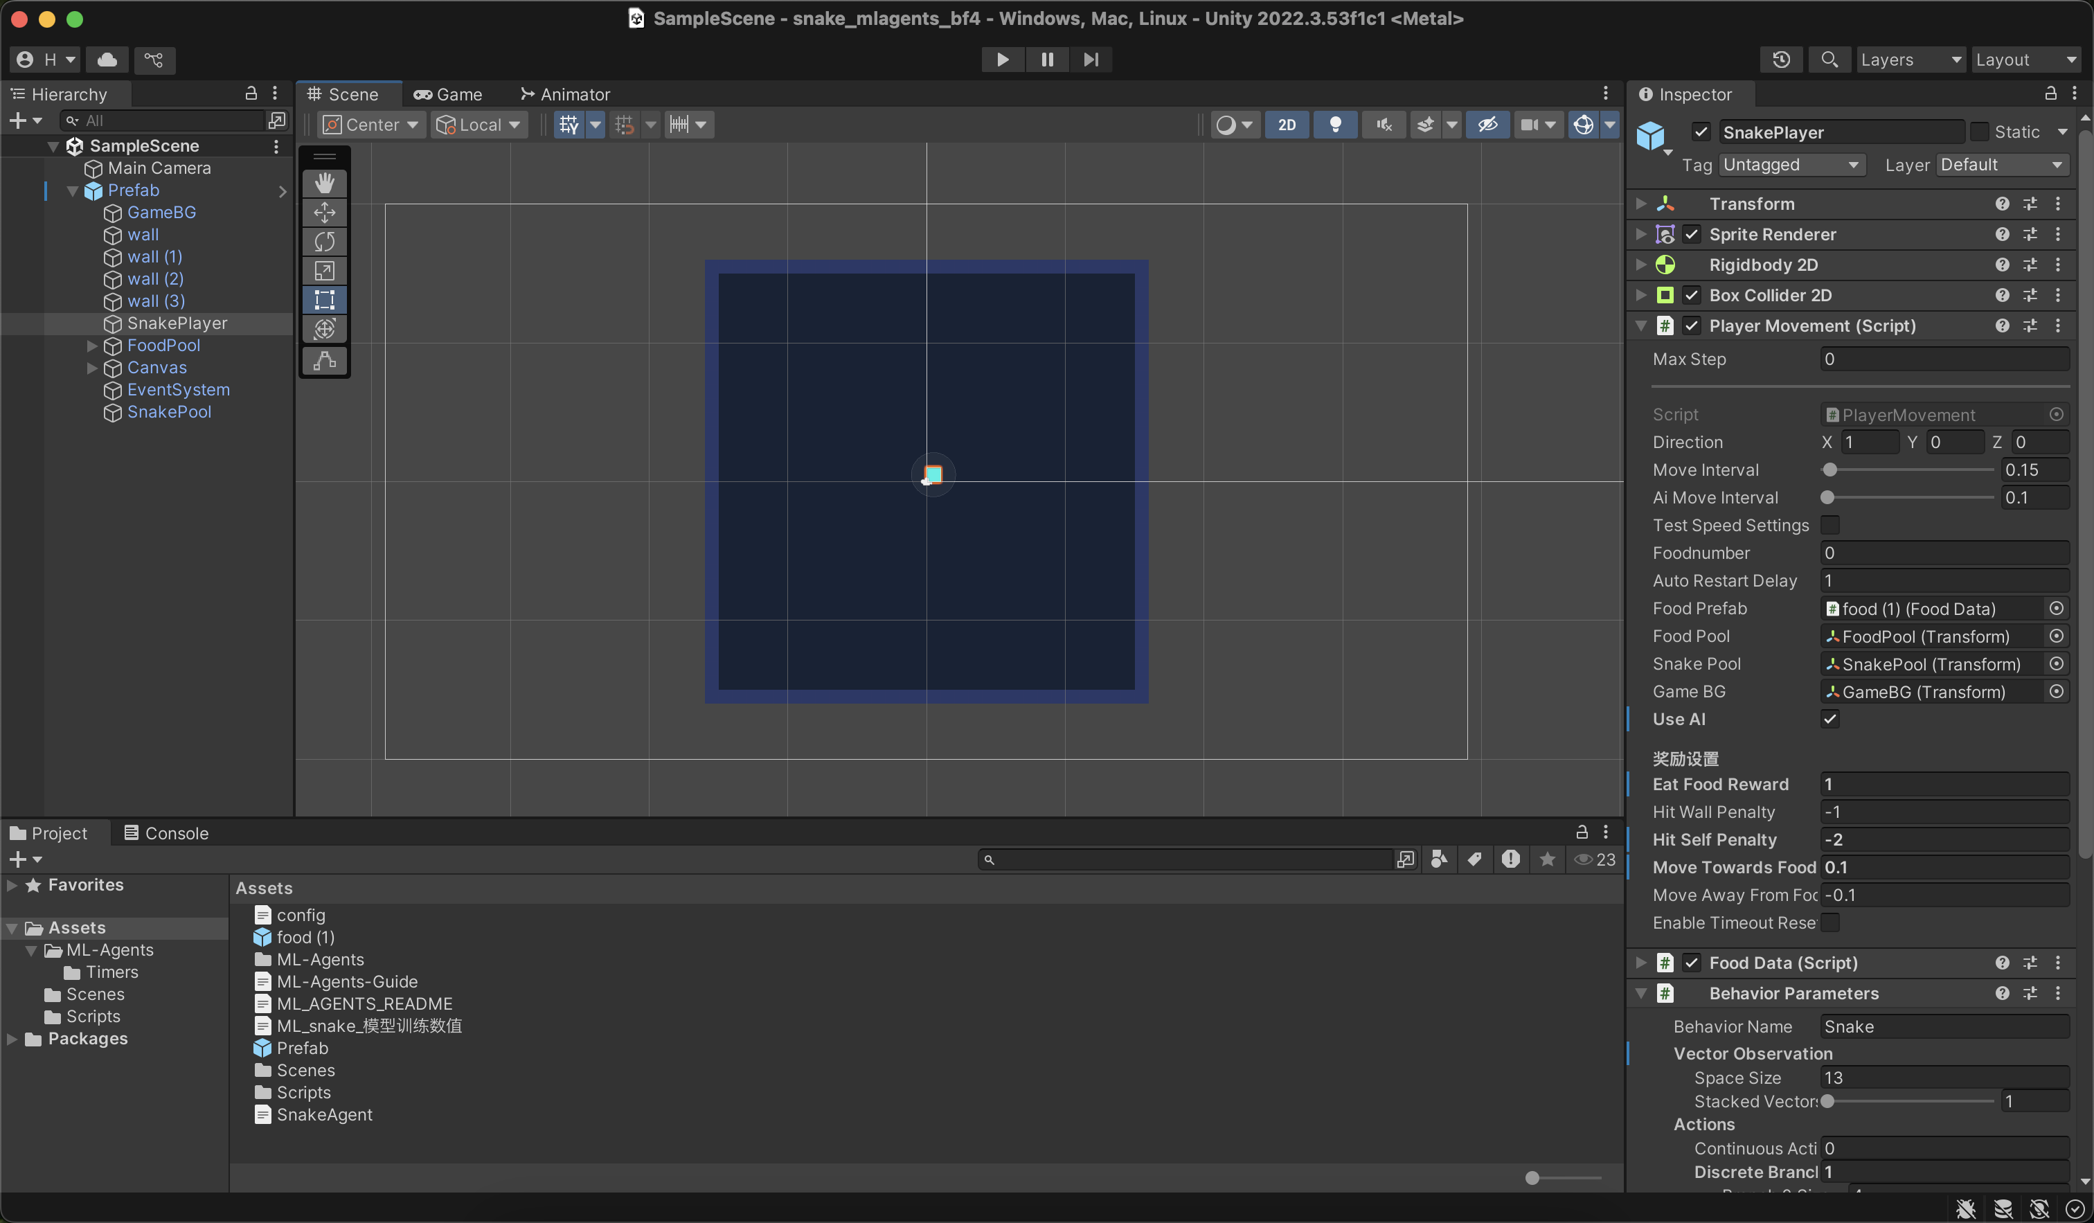Screen dimensions: 2094x1223
Task: Open the Tag dropdown showing Untagged
Action: pyautogui.click(x=1791, y=165)
